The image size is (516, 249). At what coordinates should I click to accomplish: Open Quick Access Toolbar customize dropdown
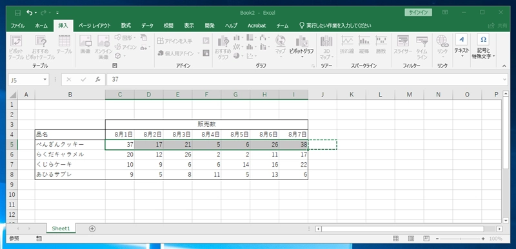pyautogui.click(x=57, y=13)
